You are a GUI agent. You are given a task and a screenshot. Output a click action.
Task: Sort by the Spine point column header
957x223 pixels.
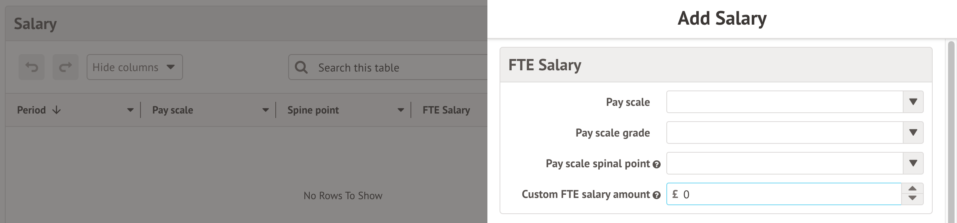(313, 110)
